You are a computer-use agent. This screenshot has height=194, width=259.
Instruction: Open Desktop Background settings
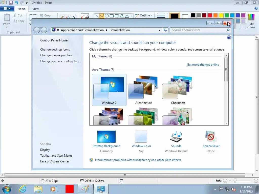point(106,141)
